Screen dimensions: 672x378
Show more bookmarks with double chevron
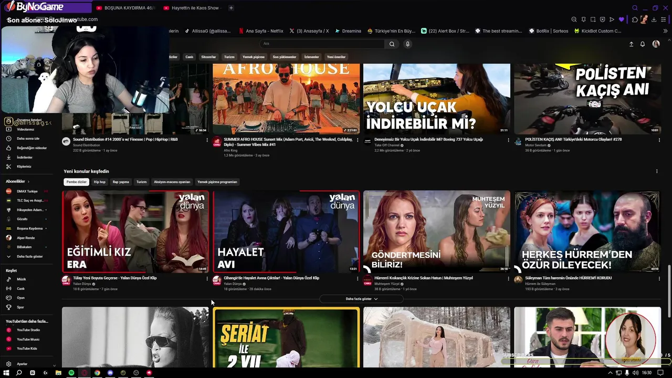[666, 31]
